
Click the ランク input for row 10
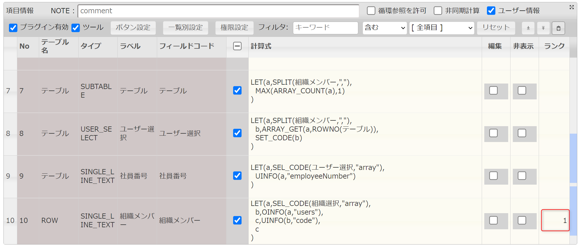pos(555,220)
